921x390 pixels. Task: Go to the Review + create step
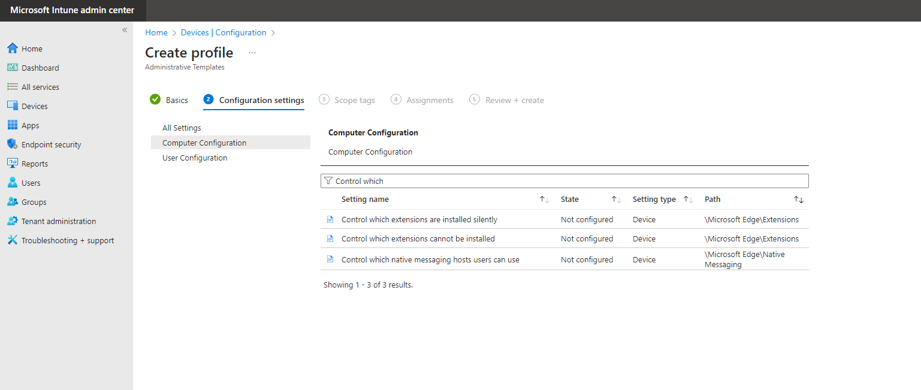(507, 100)
